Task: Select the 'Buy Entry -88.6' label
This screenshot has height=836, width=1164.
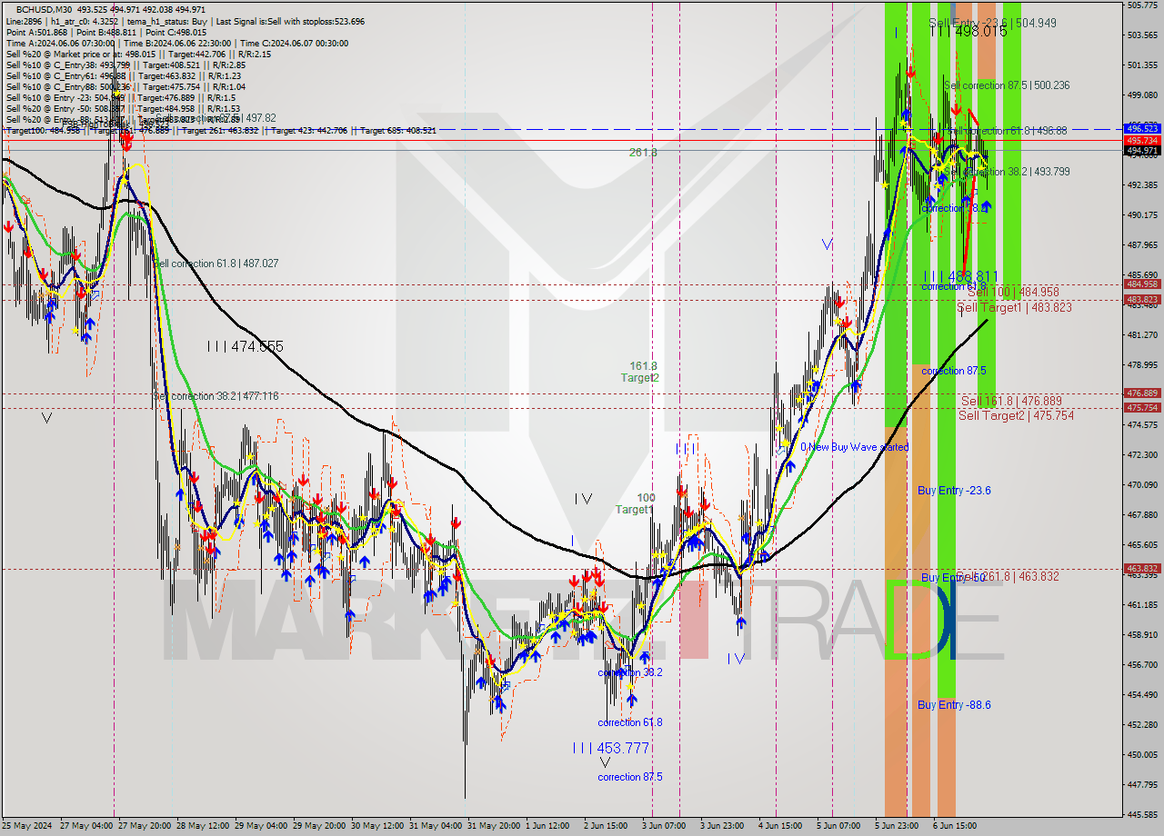Action: click(954, 705)
